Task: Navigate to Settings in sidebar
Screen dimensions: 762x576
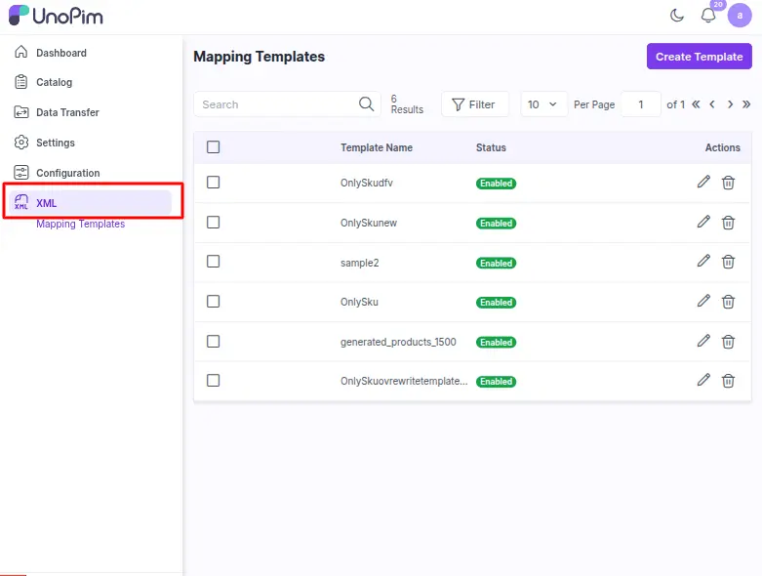Action: click(56, 143)
